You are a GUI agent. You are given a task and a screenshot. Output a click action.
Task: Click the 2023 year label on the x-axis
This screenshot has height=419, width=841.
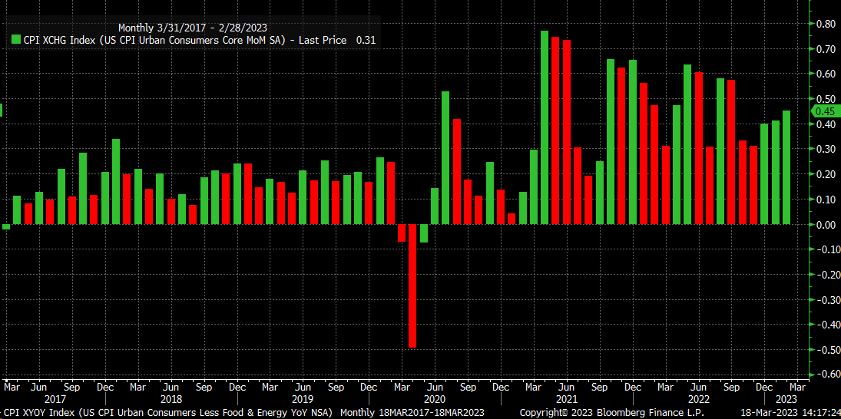[786, 399]
